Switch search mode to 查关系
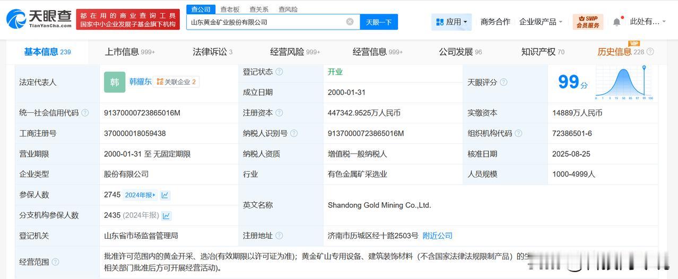This screenshot has height=279, width=678. pyautogui.click(x=259, y=9)
